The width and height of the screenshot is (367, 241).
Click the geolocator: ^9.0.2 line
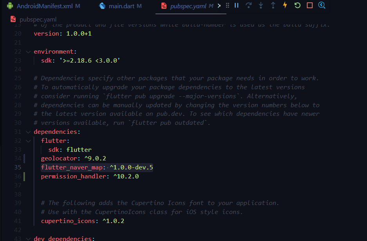tap(74, 158)
